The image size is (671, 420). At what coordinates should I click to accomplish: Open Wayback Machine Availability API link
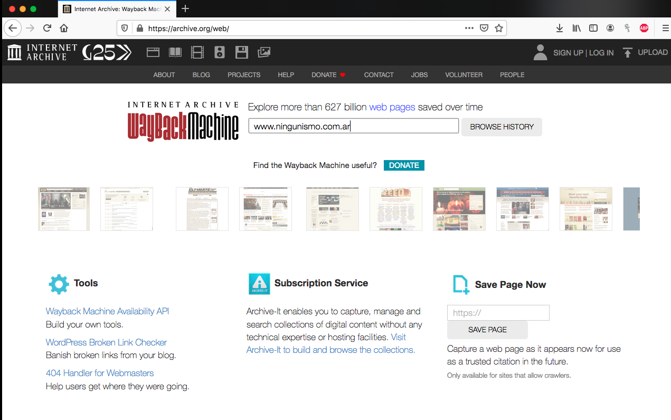coord(107,311)
